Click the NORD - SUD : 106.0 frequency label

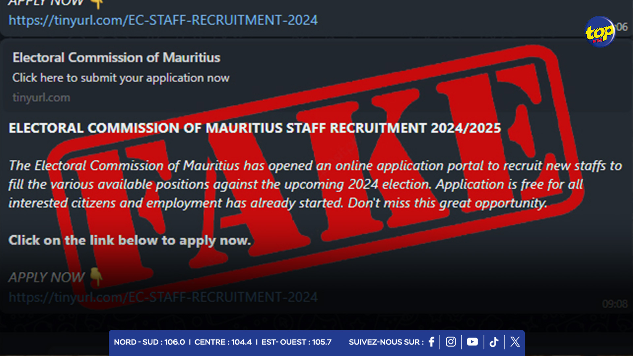pos(149,342)
